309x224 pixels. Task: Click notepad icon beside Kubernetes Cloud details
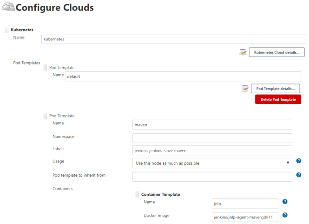[x=243, y=52]
